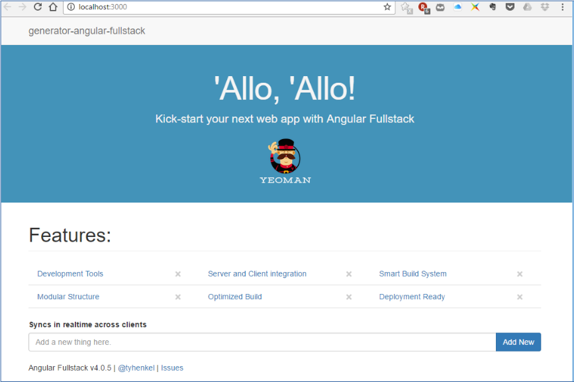Remove the Optimized Build feature item

[349, 297]
